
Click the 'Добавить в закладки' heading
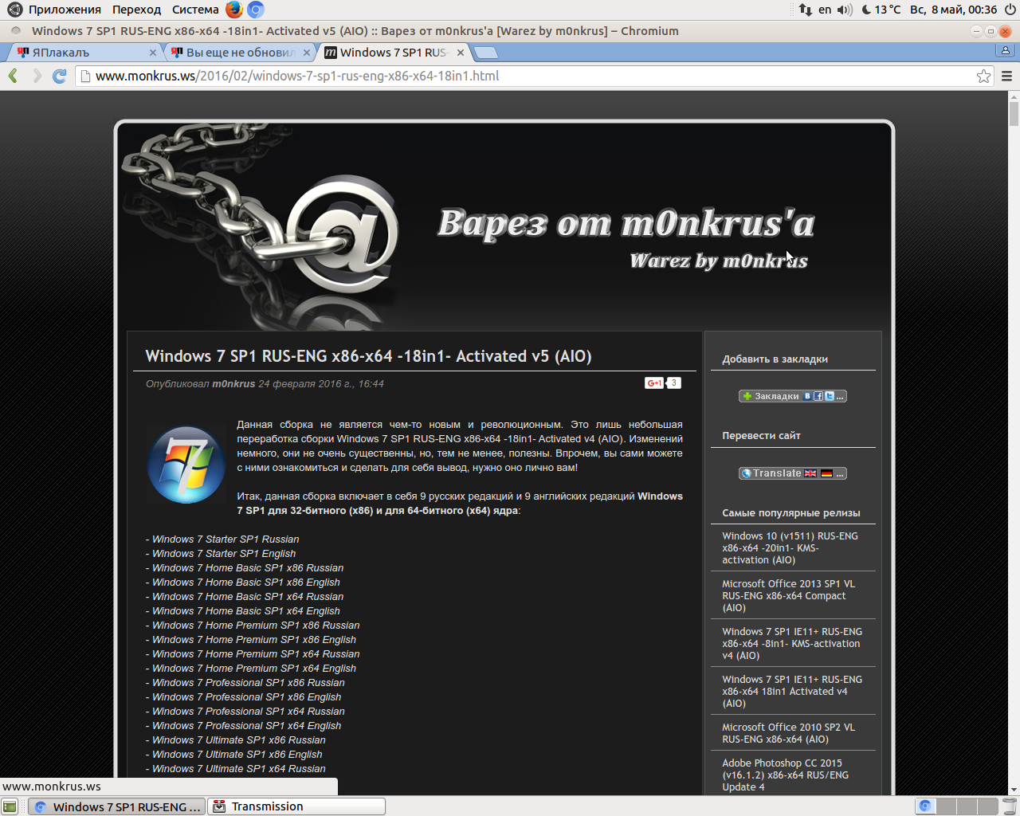coord(775,359)
